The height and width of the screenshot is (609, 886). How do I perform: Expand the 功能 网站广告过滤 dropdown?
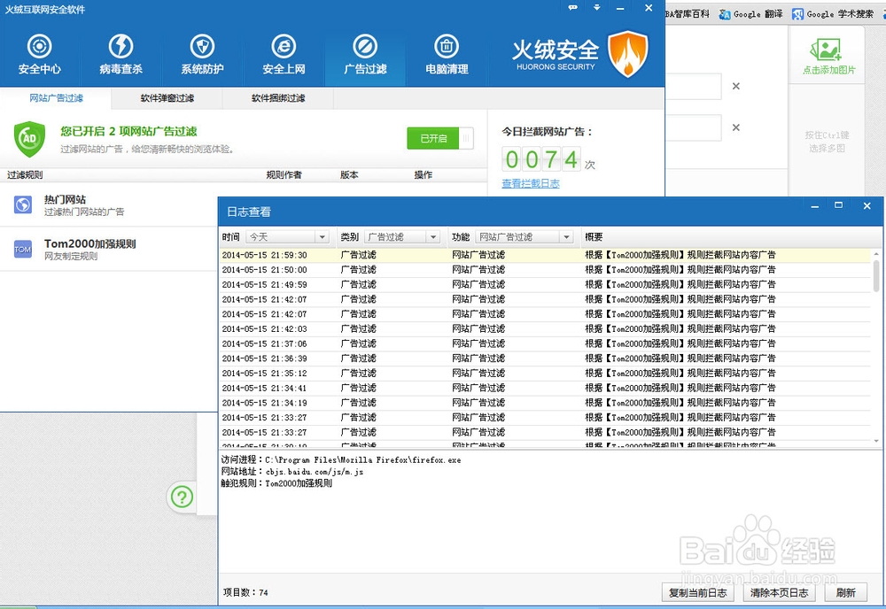566,237
